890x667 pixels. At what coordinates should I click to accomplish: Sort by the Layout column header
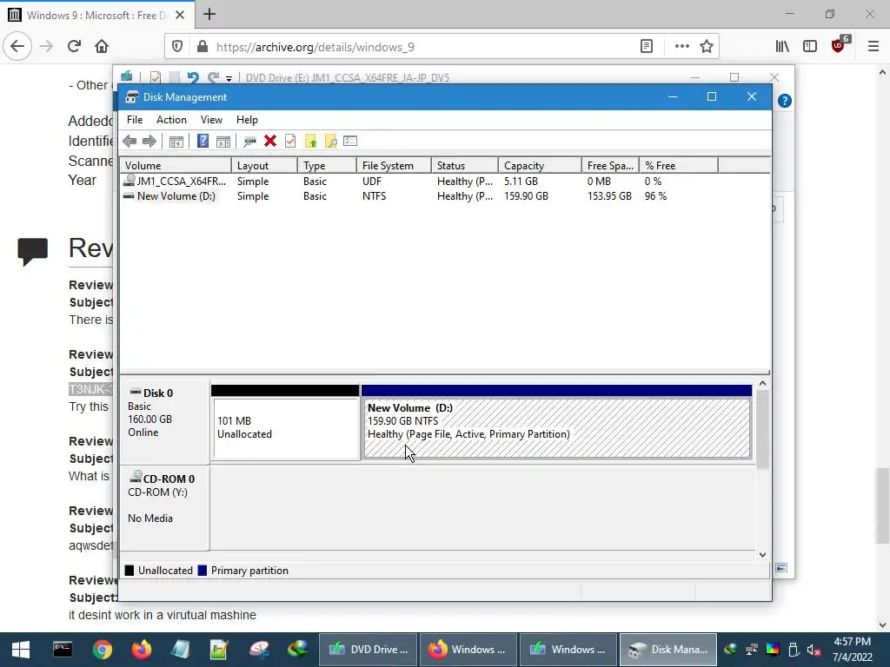click(264, 166)
